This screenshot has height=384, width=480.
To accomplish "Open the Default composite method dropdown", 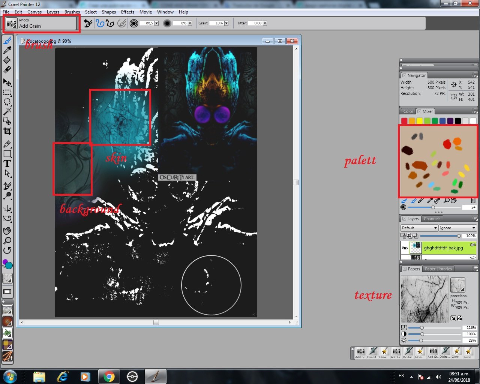I will [x=419, y=228].
